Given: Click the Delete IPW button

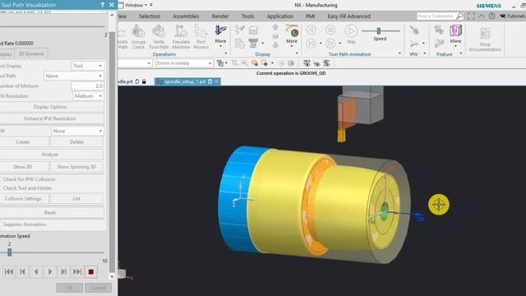Looking at the screenshot, I should point(76,142).
